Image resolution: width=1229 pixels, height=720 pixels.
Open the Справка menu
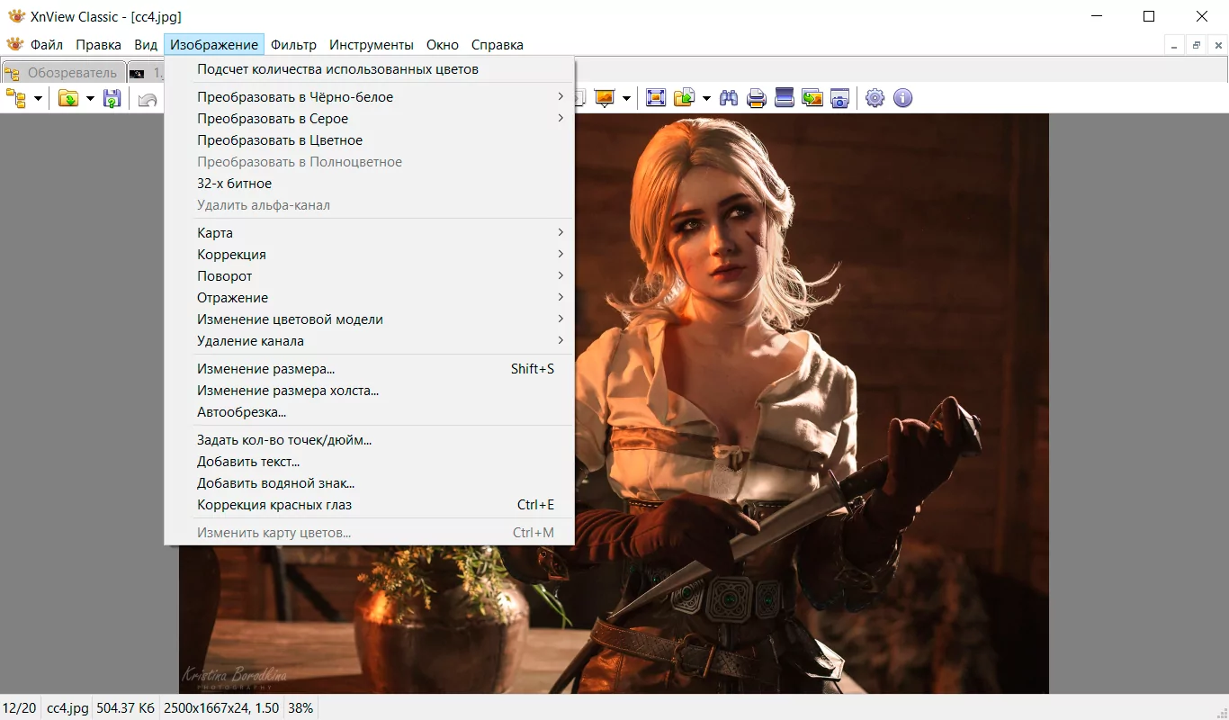pyautogui.click(x=498, y=45)
